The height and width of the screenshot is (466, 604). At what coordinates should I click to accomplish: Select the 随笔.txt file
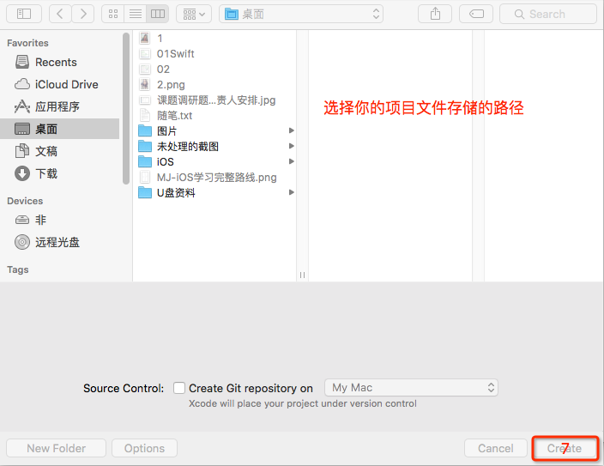tap(215, 116)
